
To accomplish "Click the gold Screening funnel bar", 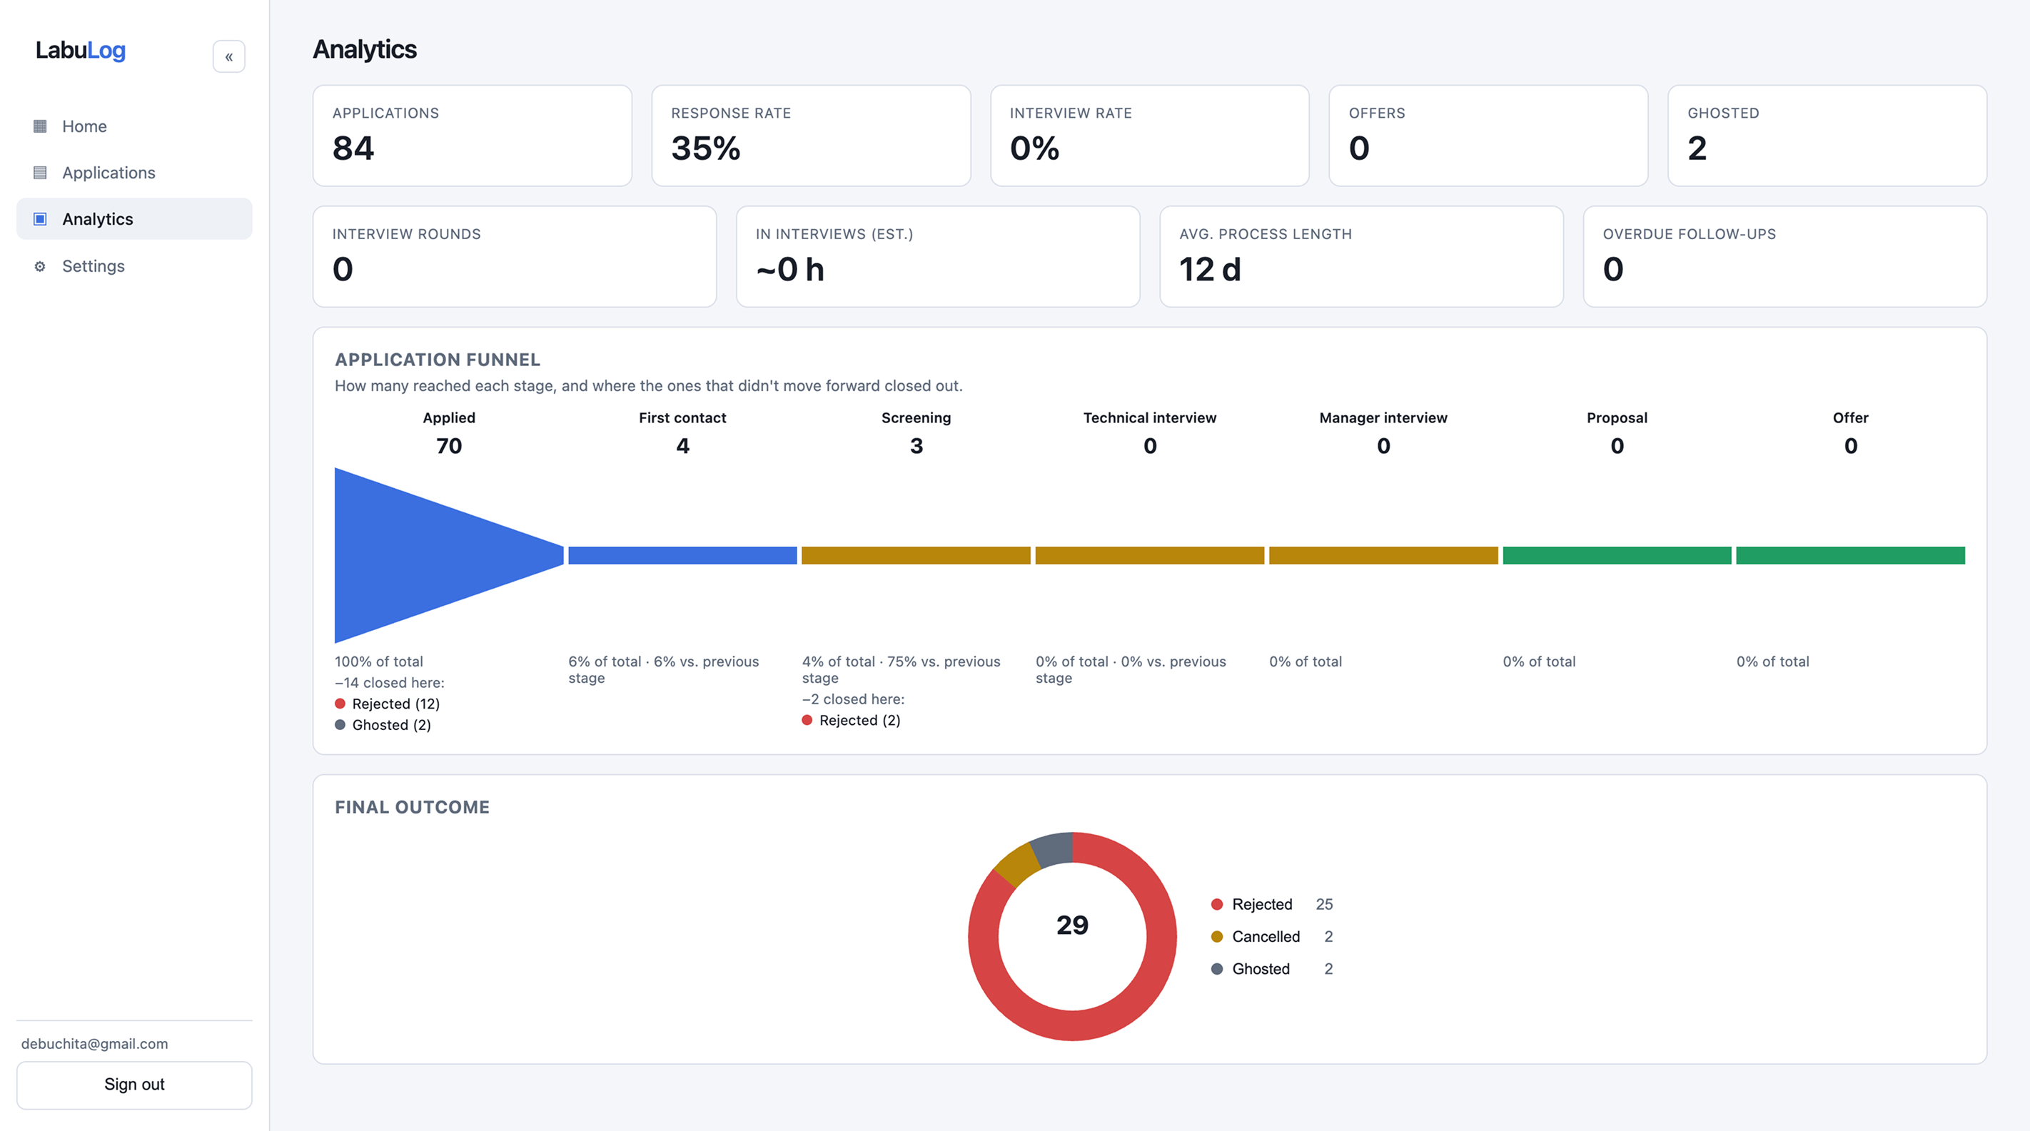I will coord(916,555).
